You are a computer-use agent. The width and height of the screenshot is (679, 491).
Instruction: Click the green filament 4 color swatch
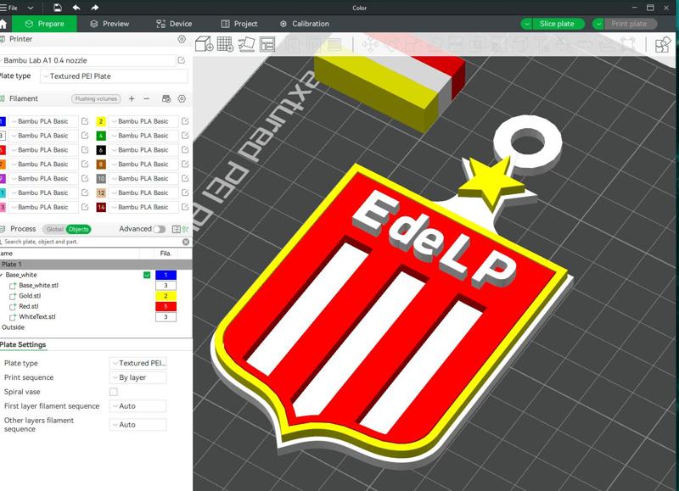pyautogui.click(x=101, y=136)
